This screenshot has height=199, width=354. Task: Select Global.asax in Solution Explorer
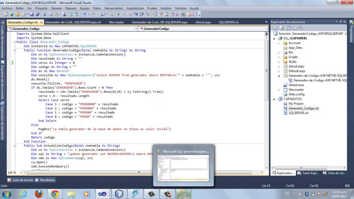[296, 85]
